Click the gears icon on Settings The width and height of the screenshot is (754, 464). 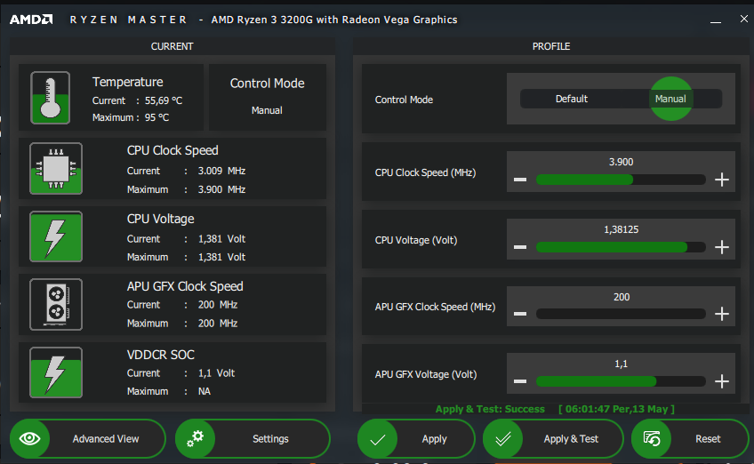[x=196, y=438]
